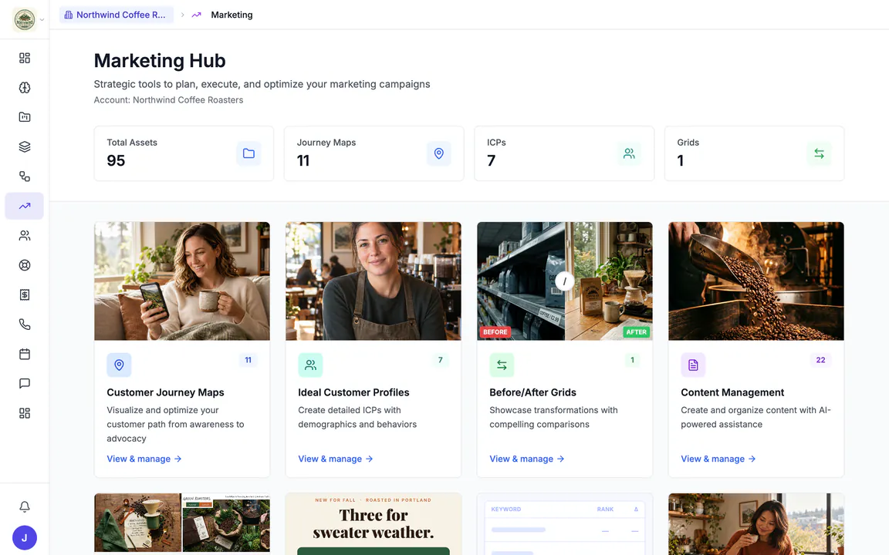Screen dimensions: 889x555
Task: Select the stacked layers icon in the sidebar
Action: point(25,146)
